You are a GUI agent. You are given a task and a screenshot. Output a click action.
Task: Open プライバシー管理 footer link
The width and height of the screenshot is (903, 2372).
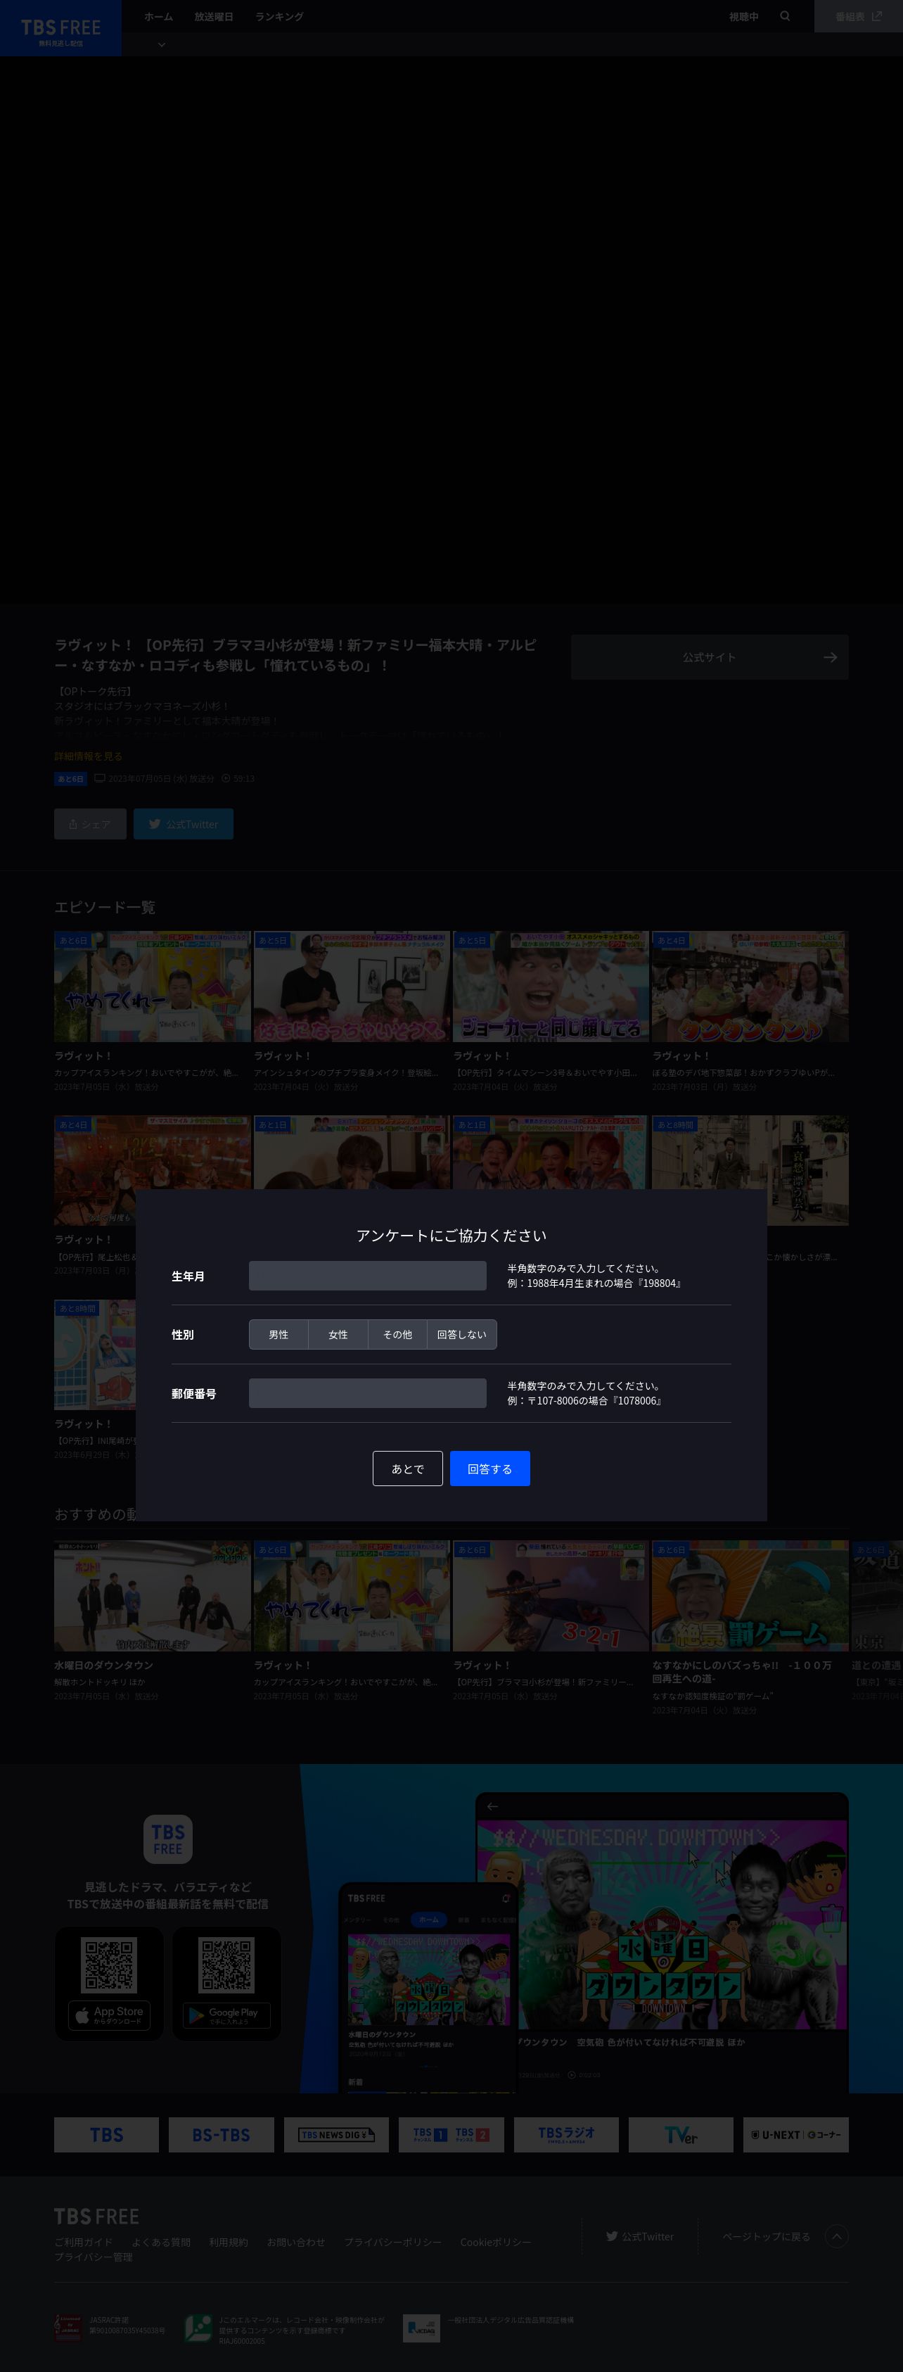point(93,2256)
